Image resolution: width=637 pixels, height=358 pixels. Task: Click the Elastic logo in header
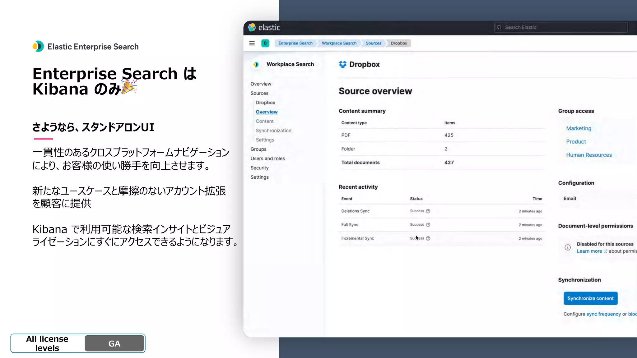pos(264,27)
